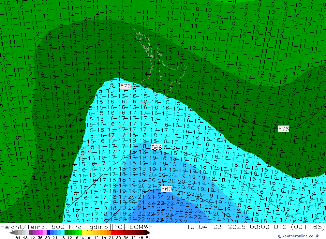Click the "-54" legend value
Image resolution: width=326 pixels, height=239 pixels.
[16, 238]
